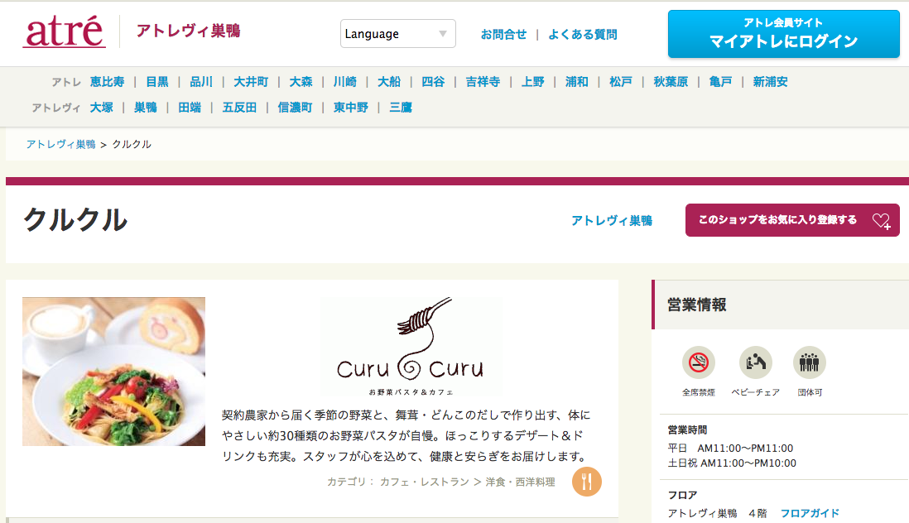Click the アトレヴィ巣鴨 breadcrumb link

click(61, 144)
